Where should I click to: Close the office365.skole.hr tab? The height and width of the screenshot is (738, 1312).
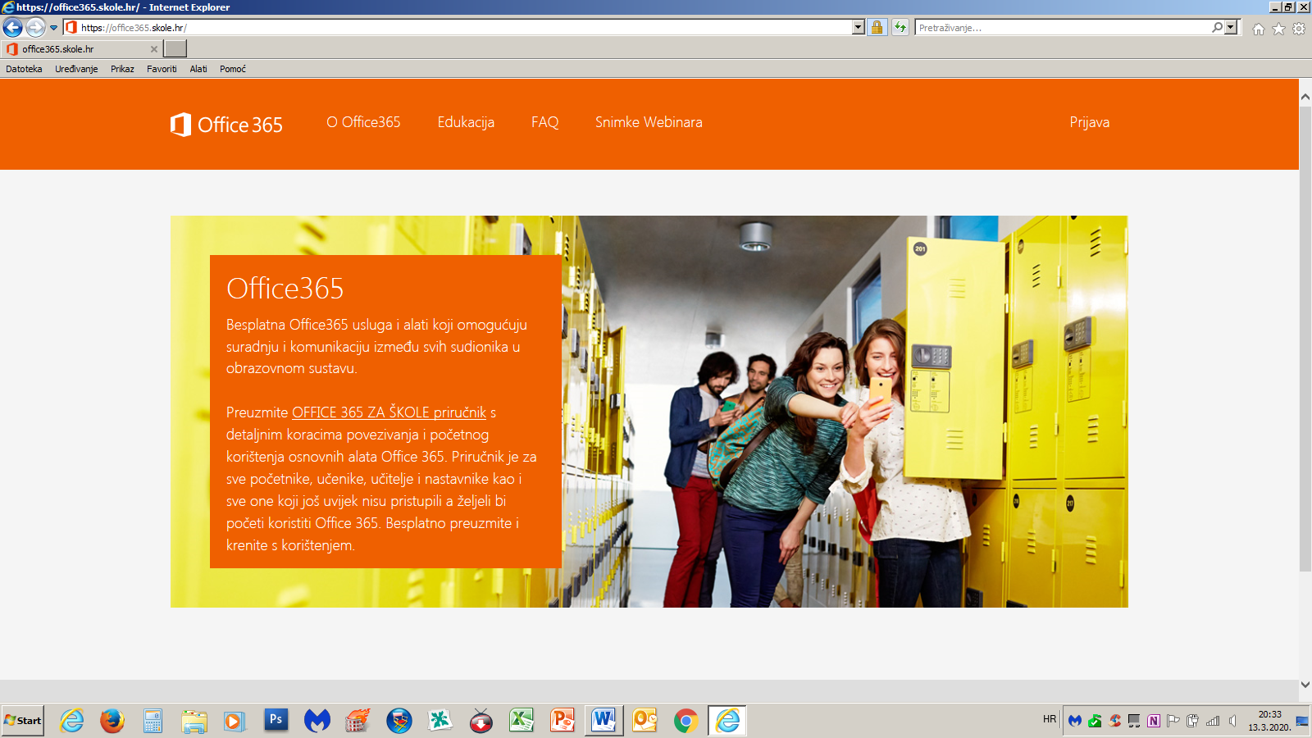click(153, 49)
